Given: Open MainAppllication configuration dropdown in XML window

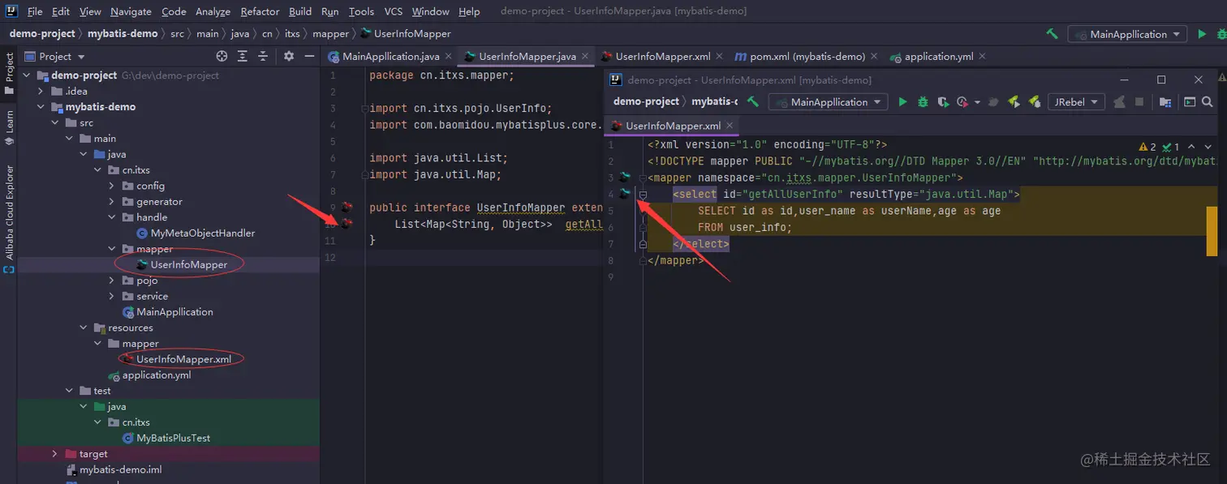Looking at the screenshot, I should (x=828, y=102).
